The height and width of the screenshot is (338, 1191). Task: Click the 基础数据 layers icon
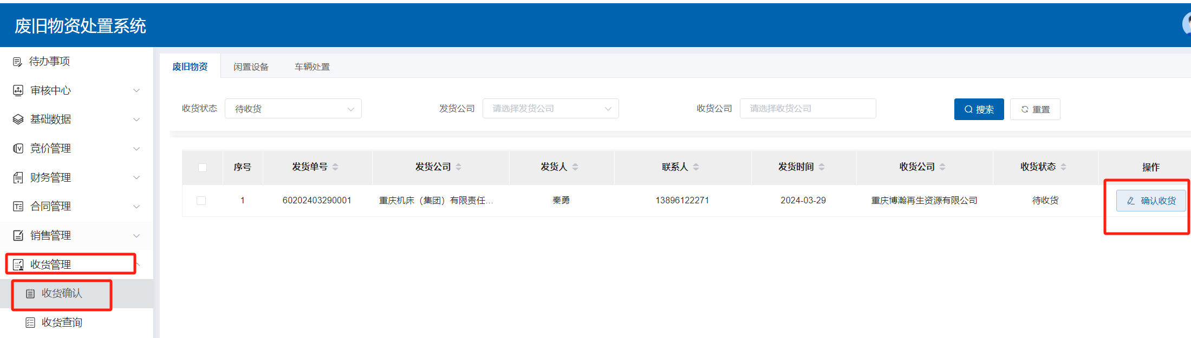[x=18, y=120]
